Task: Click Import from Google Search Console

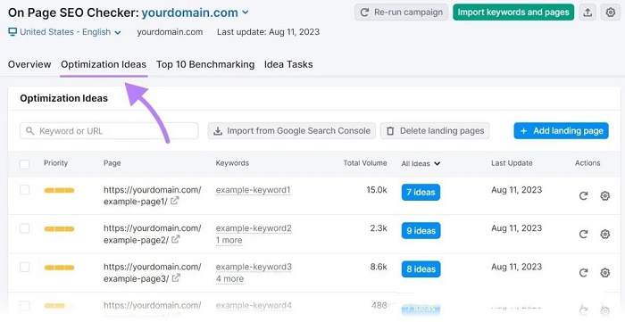Action: point(292,131)
